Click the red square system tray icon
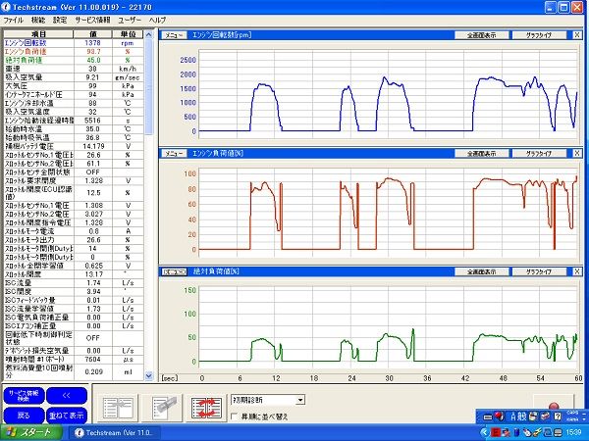The width and height of the screenshot is (589, 441). coord(495,433)
